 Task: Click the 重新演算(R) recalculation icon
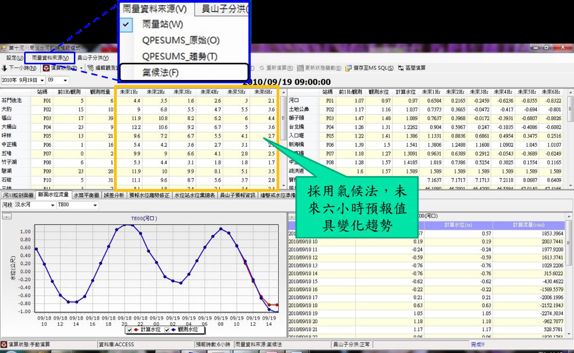[x=263, y=68]
